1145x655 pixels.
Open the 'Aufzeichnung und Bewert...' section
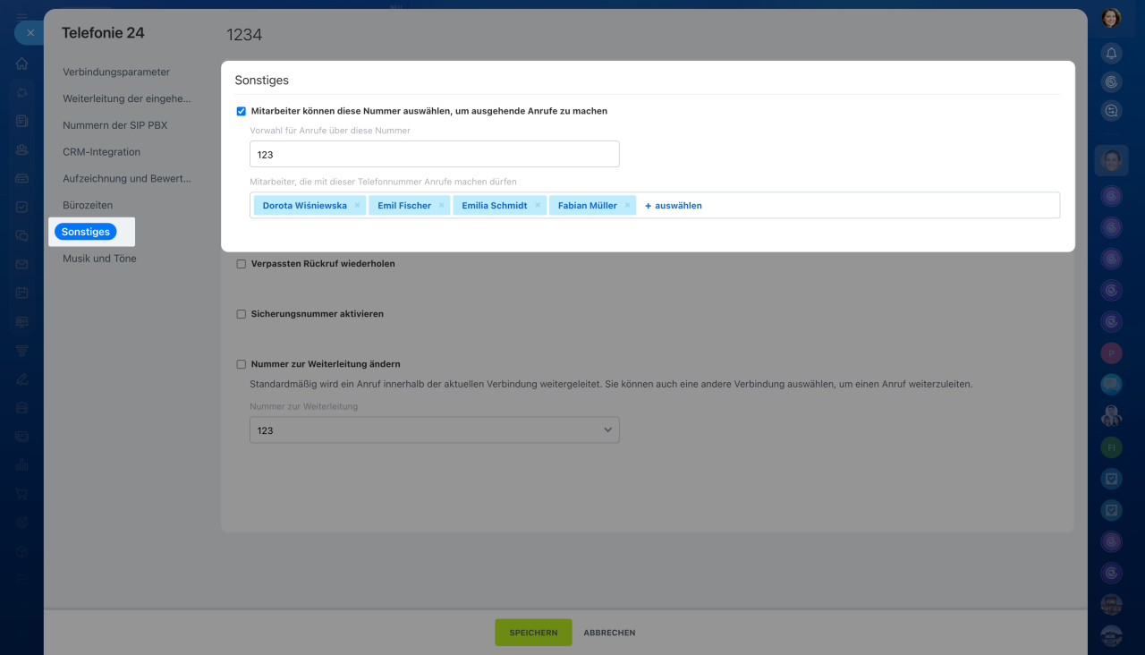[x=127, y=178]
